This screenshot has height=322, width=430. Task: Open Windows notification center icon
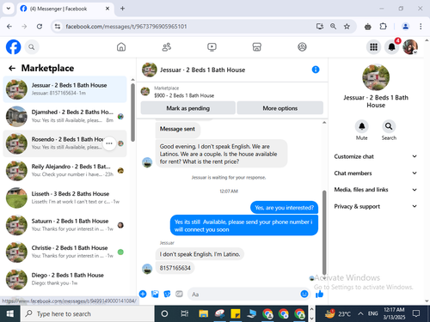click(x=416, y=314)
